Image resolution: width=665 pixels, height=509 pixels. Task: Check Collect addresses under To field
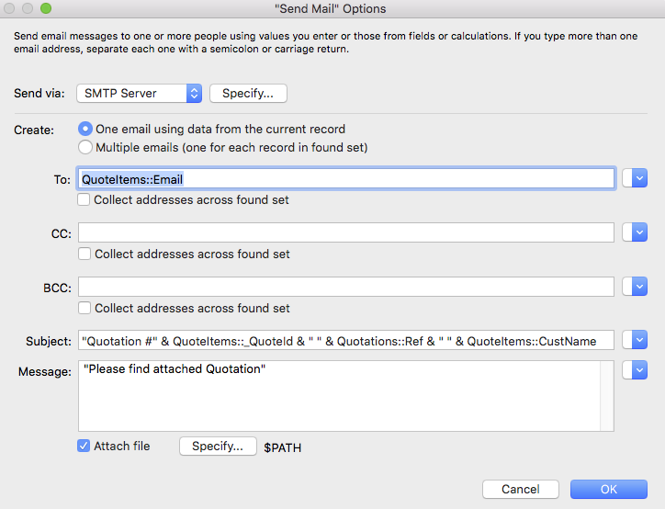pyautogui.click(x=84, y=199)
